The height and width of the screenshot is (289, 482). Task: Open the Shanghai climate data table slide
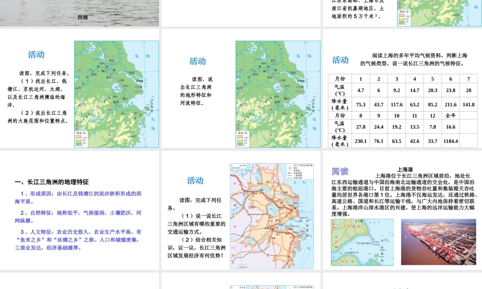(x=402, y=89)
